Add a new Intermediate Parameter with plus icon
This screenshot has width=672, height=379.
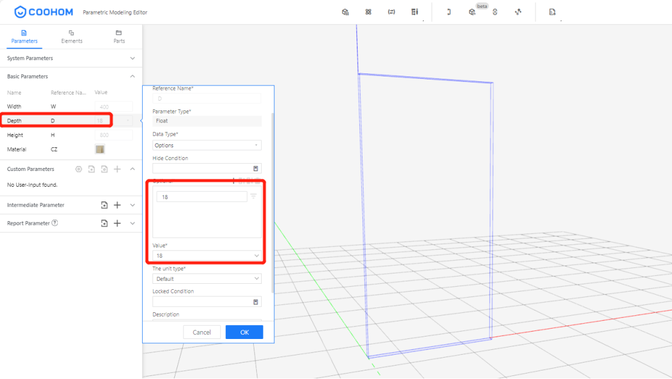click(x=118, y=206)
